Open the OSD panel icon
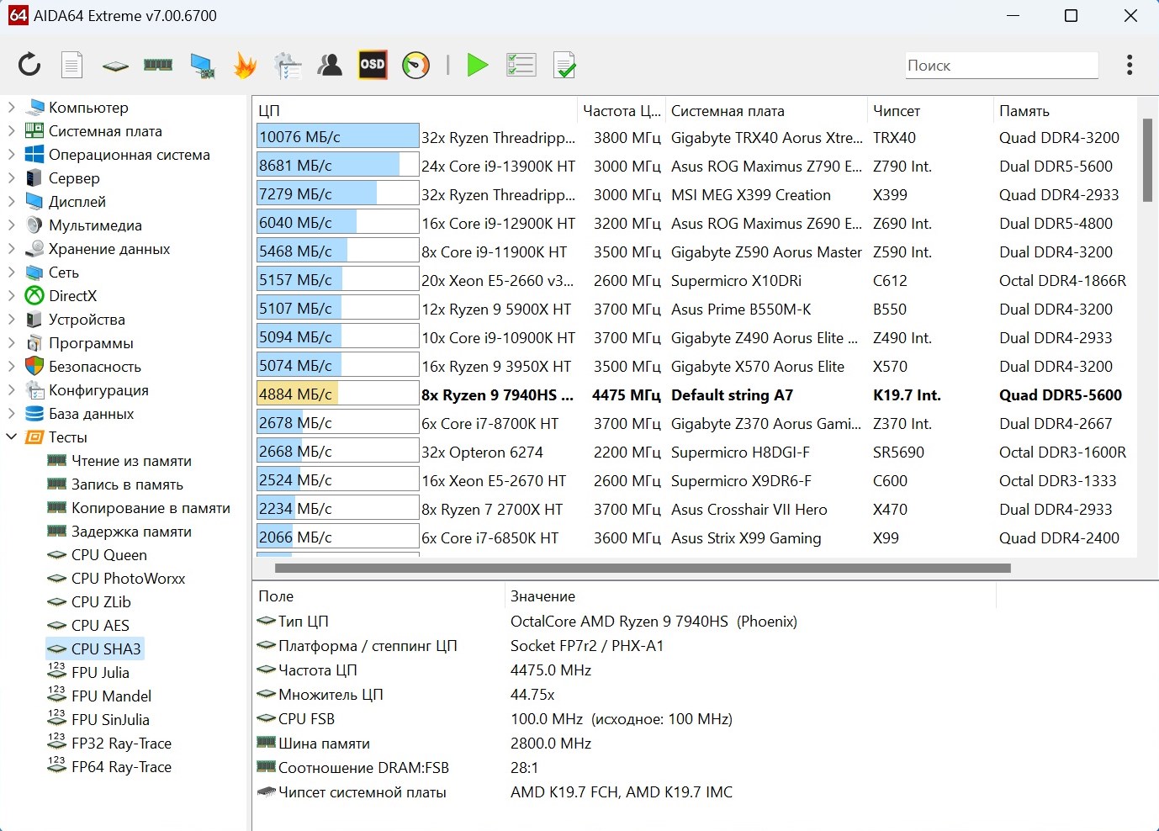Image resolution: width=1159 pixels, height=831 pixels. tap(373, 65)
